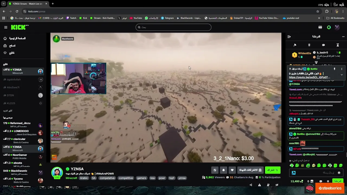Screen dimensions: 347x195
Task: Open the youtu.be link in pinned message
Action: tap(309, 77)
